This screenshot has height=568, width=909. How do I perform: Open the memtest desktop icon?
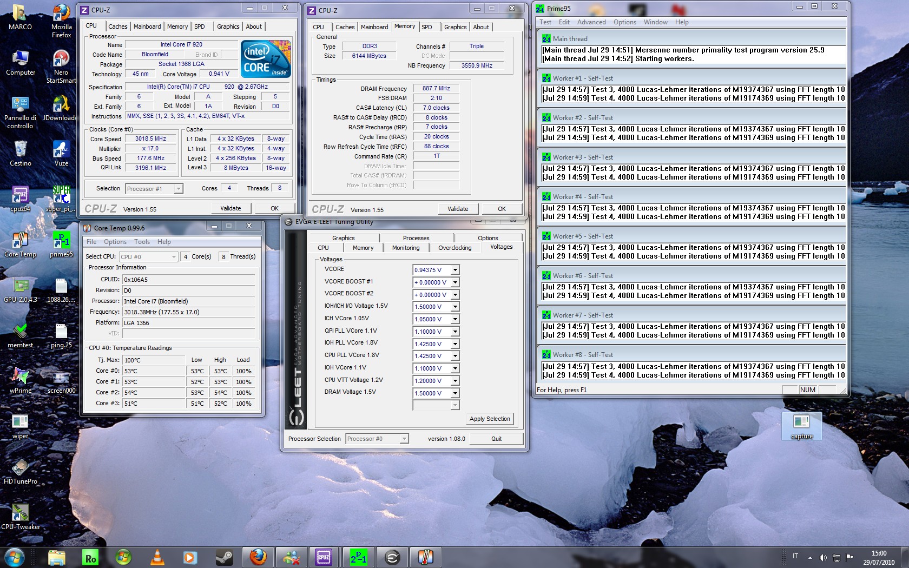click(x=20, y=335)
